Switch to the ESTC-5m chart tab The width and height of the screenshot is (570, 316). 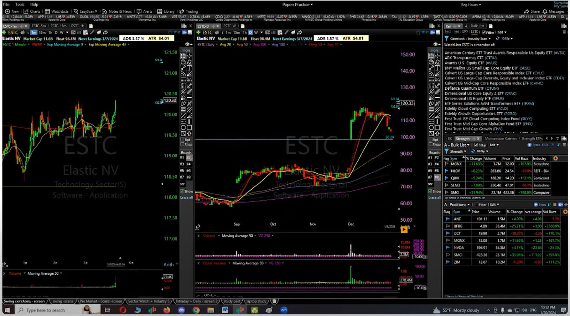[x=38, y=26]
